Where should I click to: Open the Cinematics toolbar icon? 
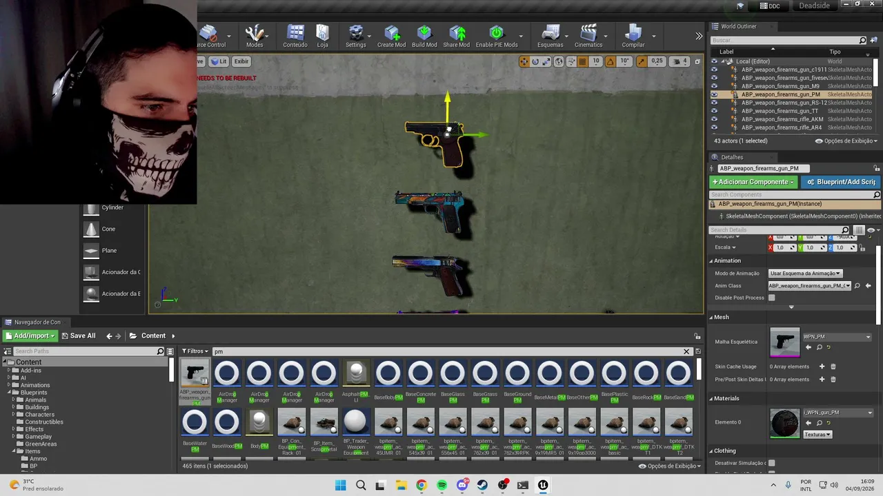[x=588, y=36]
